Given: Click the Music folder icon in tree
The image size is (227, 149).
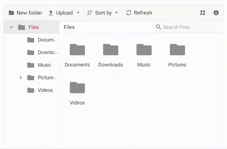Looking at the screenshot, I should (31, 65).
